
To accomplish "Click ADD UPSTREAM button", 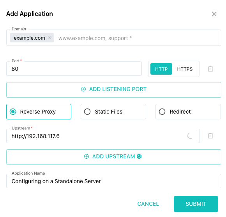I will point(114,157).
